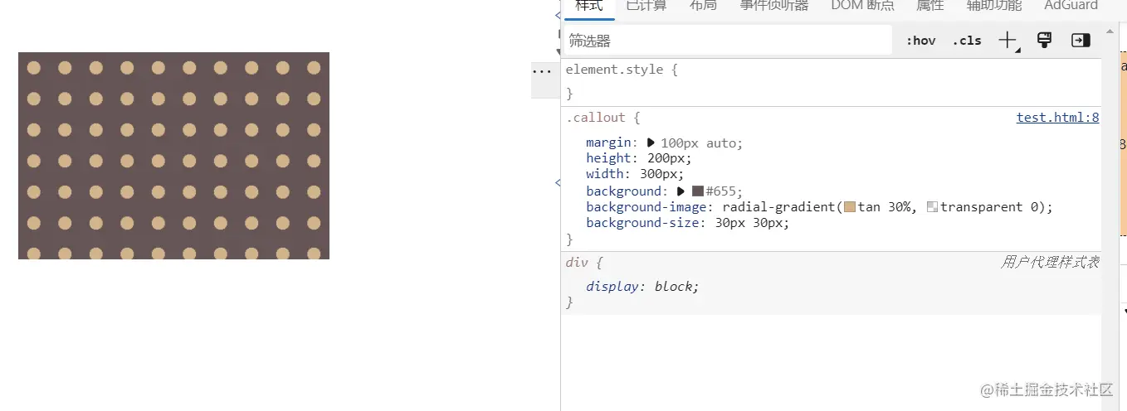
Task: Click the paint brush rendering emulation icon
Action: tap(1045, 40)
